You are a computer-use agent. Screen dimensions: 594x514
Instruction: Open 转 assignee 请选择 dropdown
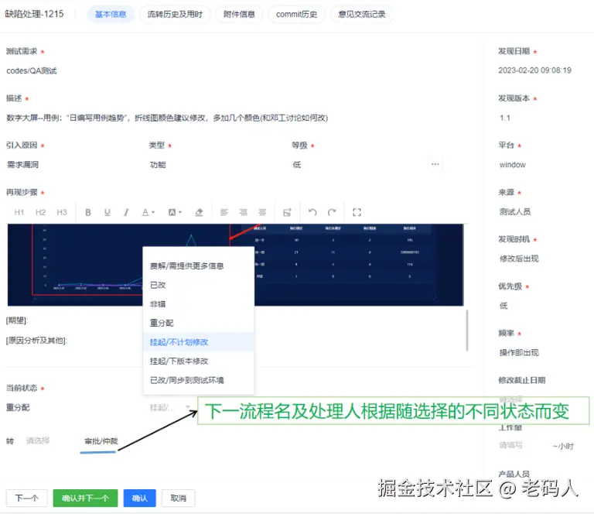pos(38,440)
